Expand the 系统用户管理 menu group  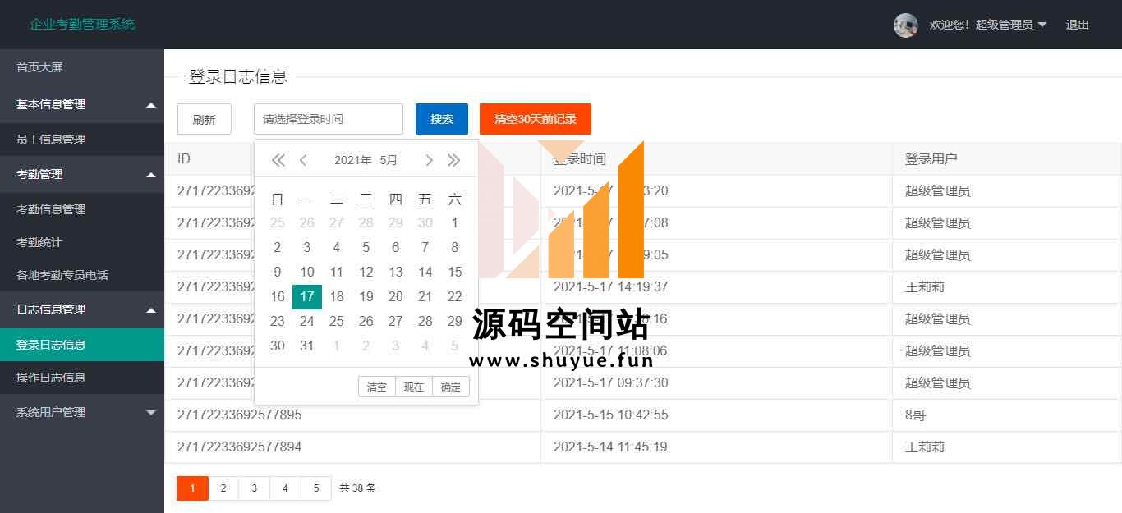[x=82, y=412]
